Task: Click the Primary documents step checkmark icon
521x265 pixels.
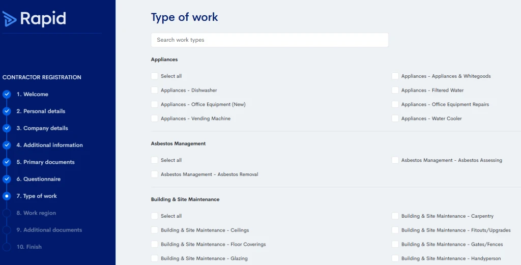Action: coord(7,162)
